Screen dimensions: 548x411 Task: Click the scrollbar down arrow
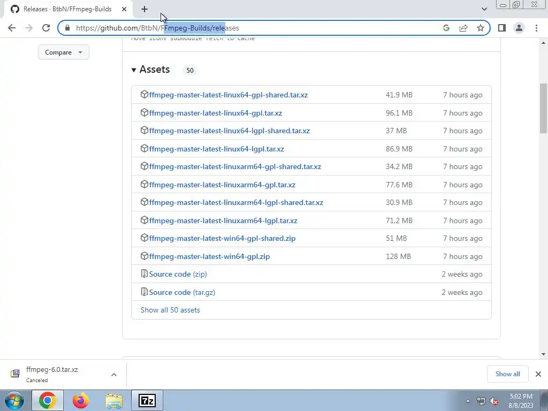tap(543, 354)
